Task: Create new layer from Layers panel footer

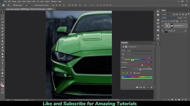Action: 182,100
